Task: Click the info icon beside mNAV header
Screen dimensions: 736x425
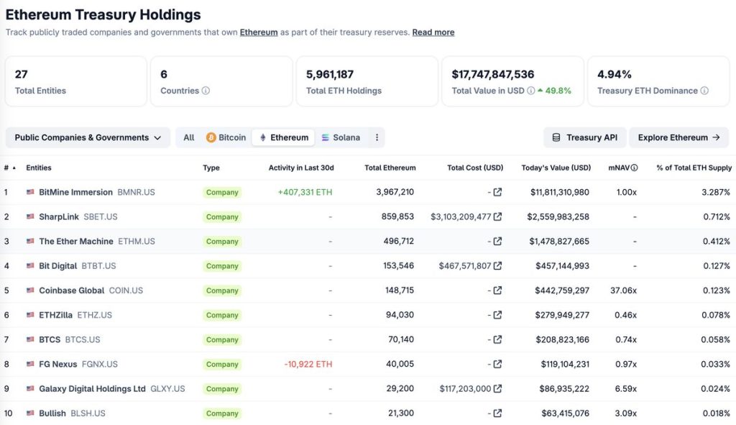Action: point(635,168)
